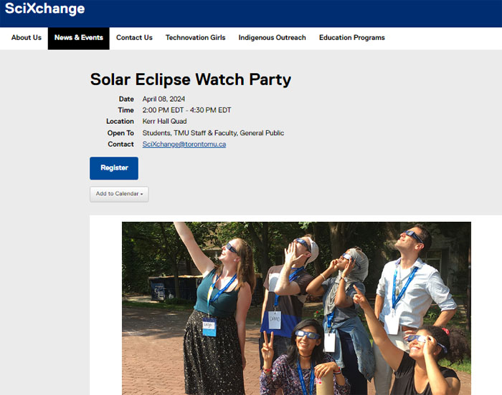Click the Location field label
This screenshot has height=395, width=502.
click(x=120, y=122)
